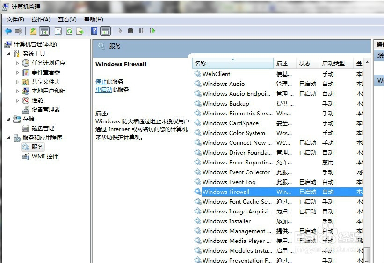This screenshot has height=263, width=384.
Task: Expand the 共享文件夹 tree node
Action: click(17, 82)
